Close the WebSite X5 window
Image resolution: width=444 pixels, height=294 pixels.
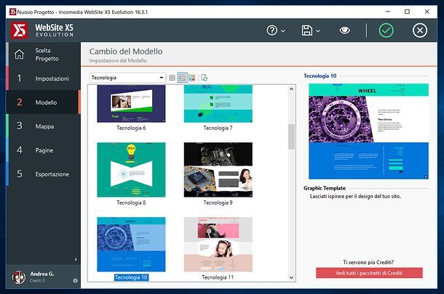point(427,12)
